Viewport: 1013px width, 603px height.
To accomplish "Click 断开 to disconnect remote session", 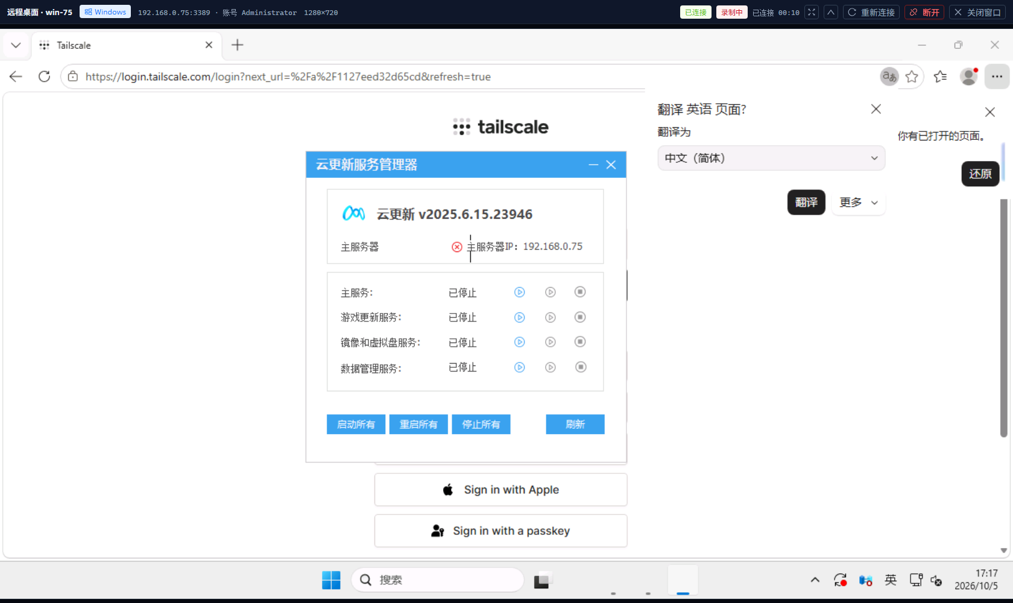I will (924, 12).
